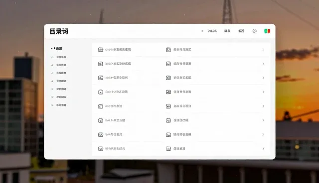Click the right-column icon in the sixth list row
Viewport: 319px width, 183px height.
tap(168, 120)
